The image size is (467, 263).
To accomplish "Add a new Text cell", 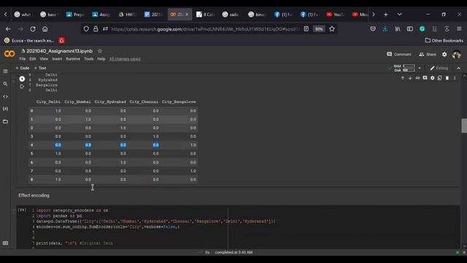I will (x=40, y=68).
